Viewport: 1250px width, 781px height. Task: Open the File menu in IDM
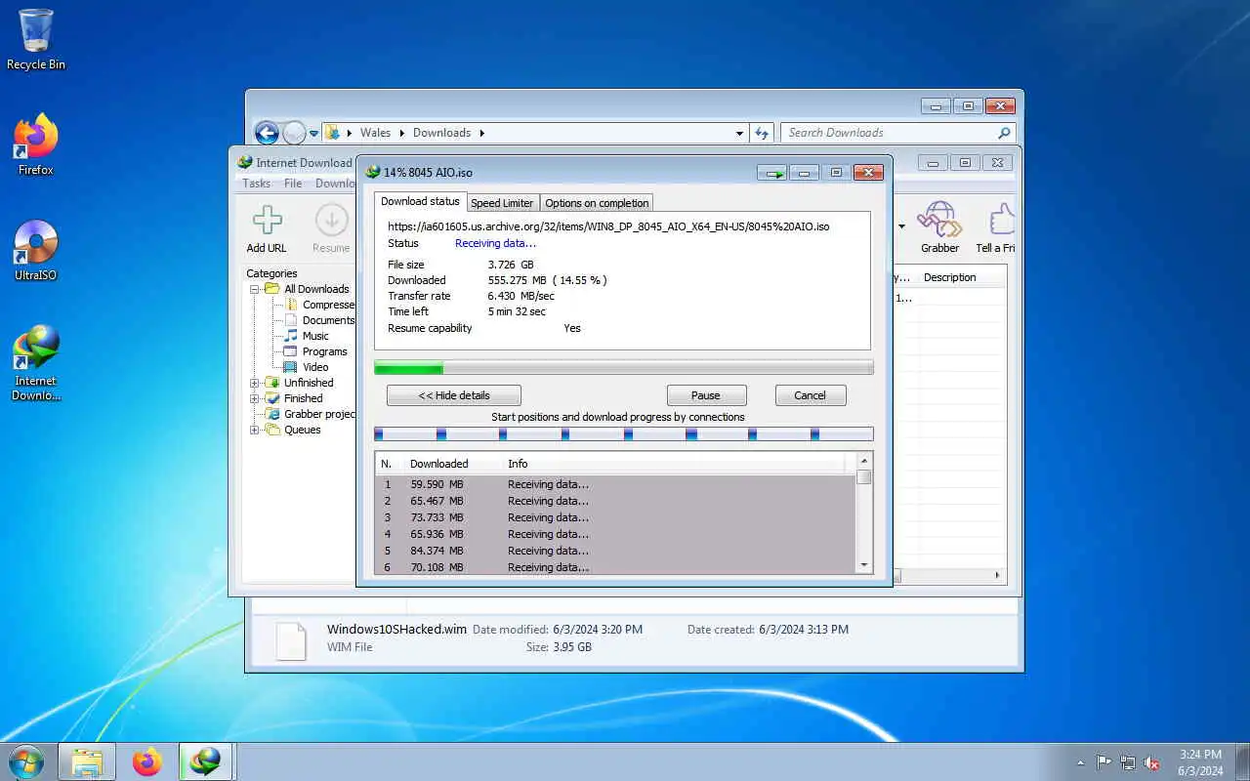coord(293,184)
